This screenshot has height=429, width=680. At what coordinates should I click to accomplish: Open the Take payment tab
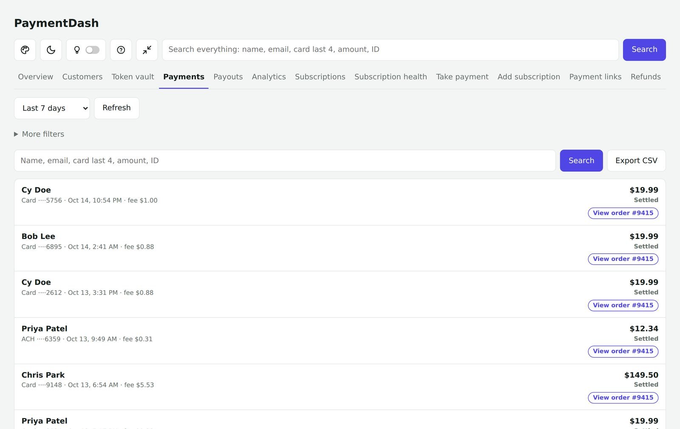point(462,77)
